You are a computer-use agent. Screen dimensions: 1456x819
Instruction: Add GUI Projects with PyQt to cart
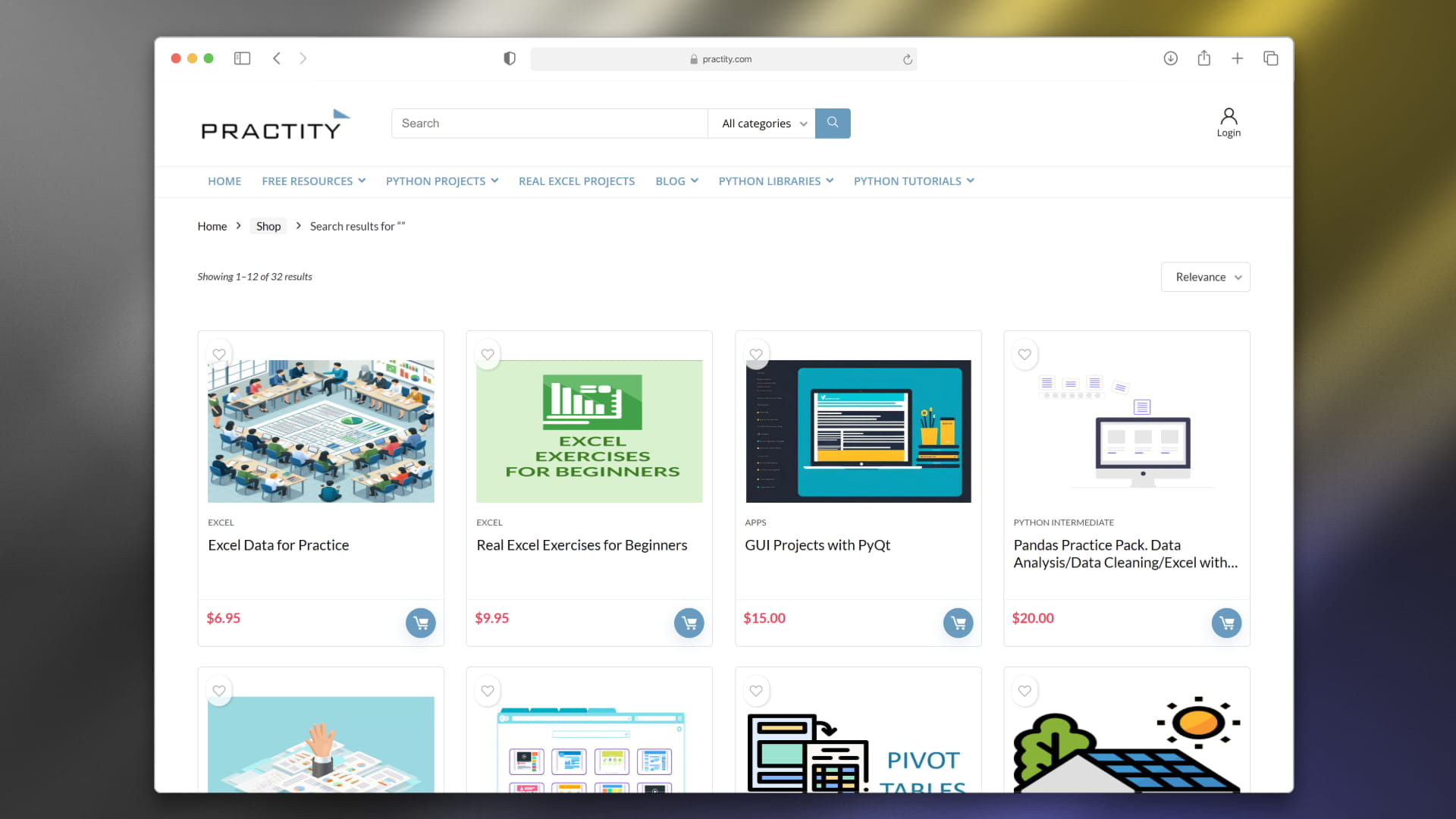tap(959, 623)
